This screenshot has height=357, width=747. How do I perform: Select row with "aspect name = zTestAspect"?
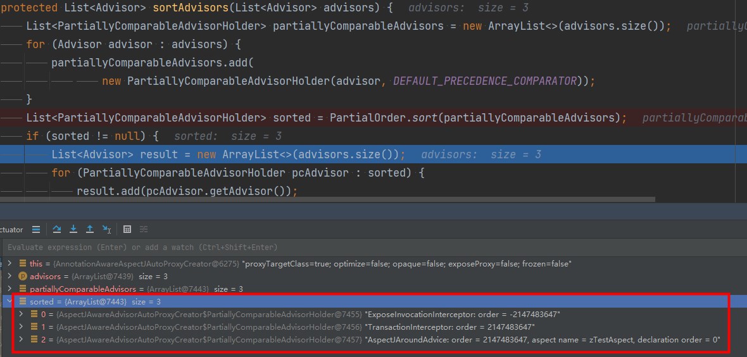373,339
